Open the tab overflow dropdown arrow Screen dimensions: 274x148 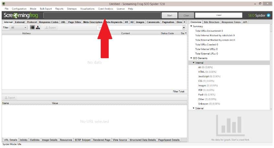(184, 22)
